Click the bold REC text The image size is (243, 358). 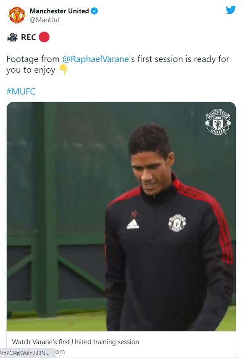29,37
